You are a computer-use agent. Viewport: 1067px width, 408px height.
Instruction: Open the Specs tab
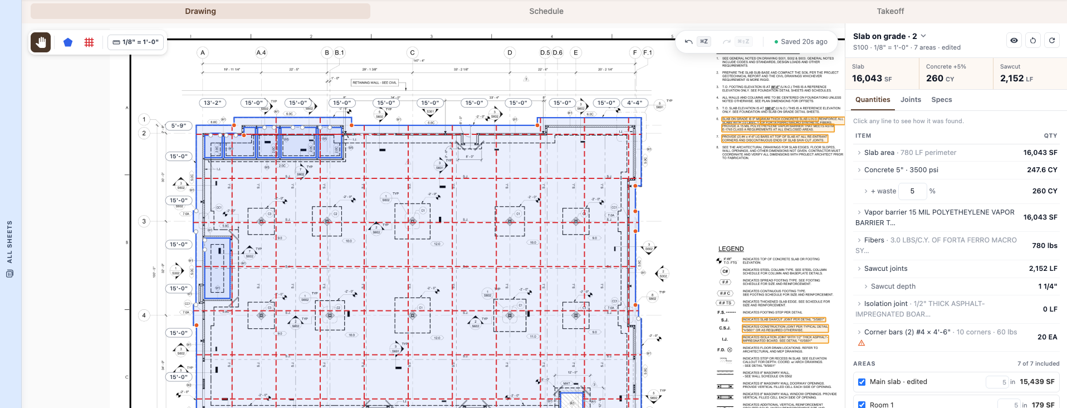tap(942, 100)
